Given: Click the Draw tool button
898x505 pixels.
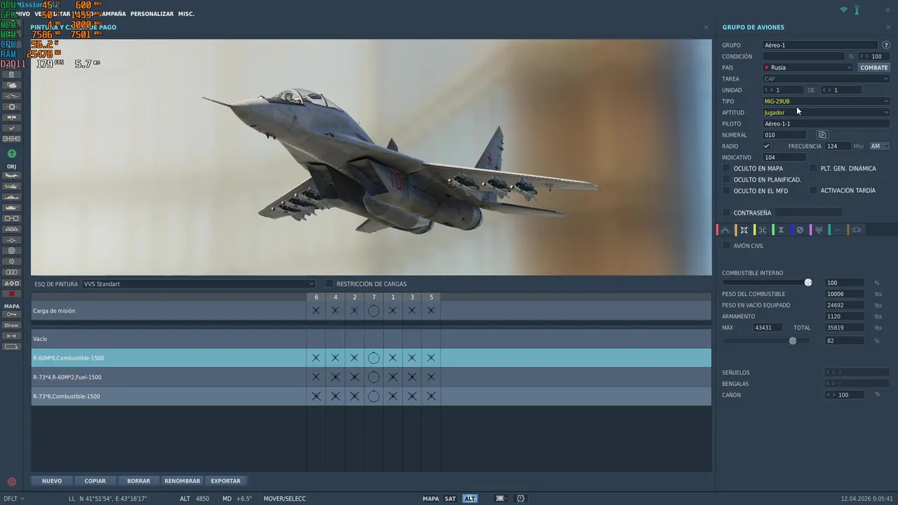Looking at the screenshot, I should (x=11, y=325).
